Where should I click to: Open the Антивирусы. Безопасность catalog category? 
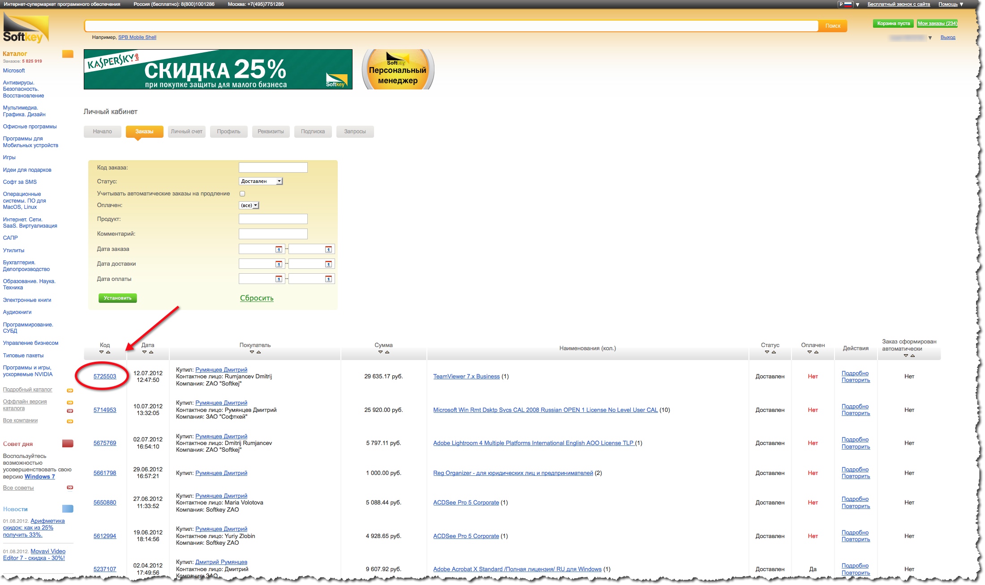click(24, 89)
